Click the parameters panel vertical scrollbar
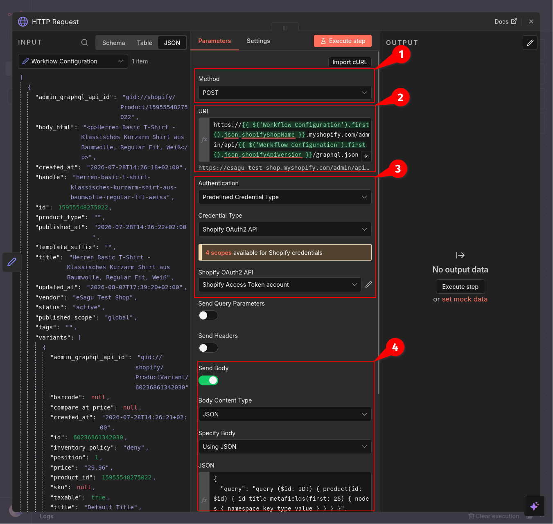The image size is (553, 524). [x=379, y=223]
